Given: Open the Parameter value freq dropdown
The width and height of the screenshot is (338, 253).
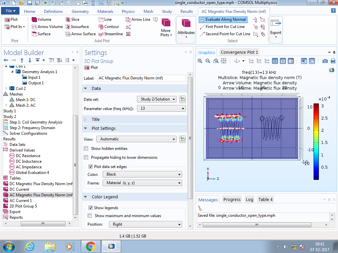Looking at the screenshot, I should (161, 108).
